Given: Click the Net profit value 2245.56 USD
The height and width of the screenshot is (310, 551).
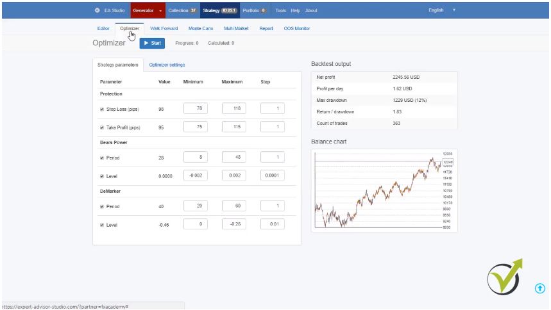Looking at the screenshot, I should (406, 77).
